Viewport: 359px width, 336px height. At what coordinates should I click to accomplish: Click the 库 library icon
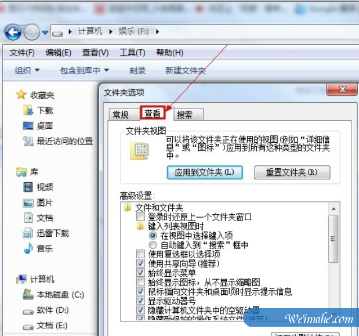tap(21, 172)
